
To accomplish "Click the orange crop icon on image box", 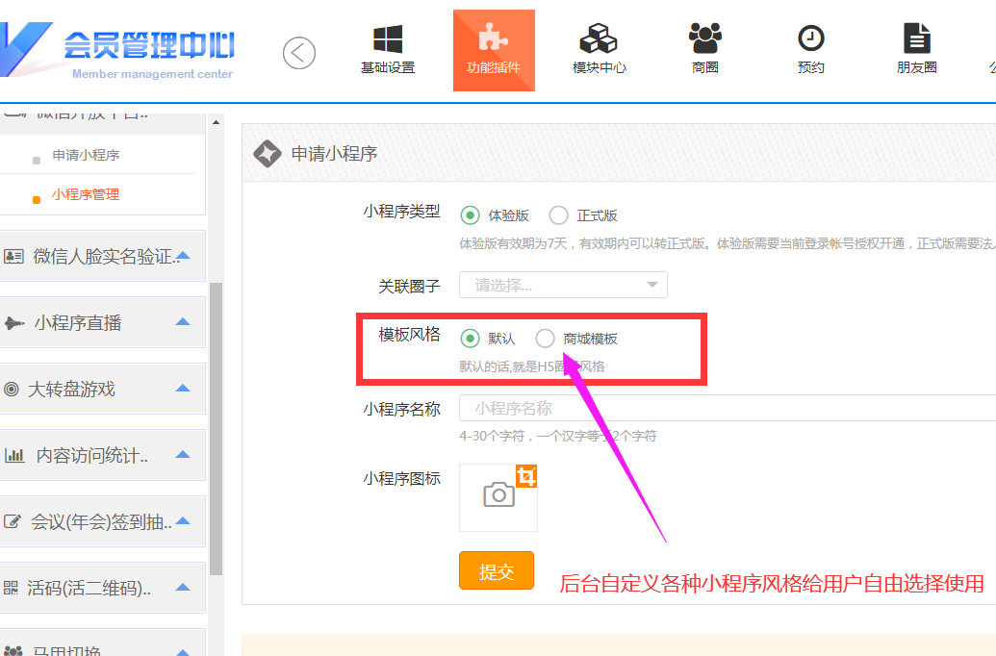I will pos(525,475).
